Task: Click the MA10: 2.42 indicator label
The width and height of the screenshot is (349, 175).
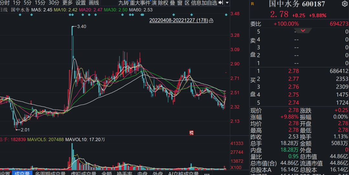Action: coord(66,10)
